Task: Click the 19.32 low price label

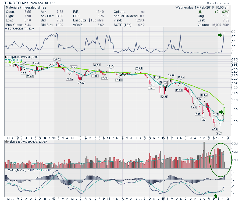Action: pos(81,83)
